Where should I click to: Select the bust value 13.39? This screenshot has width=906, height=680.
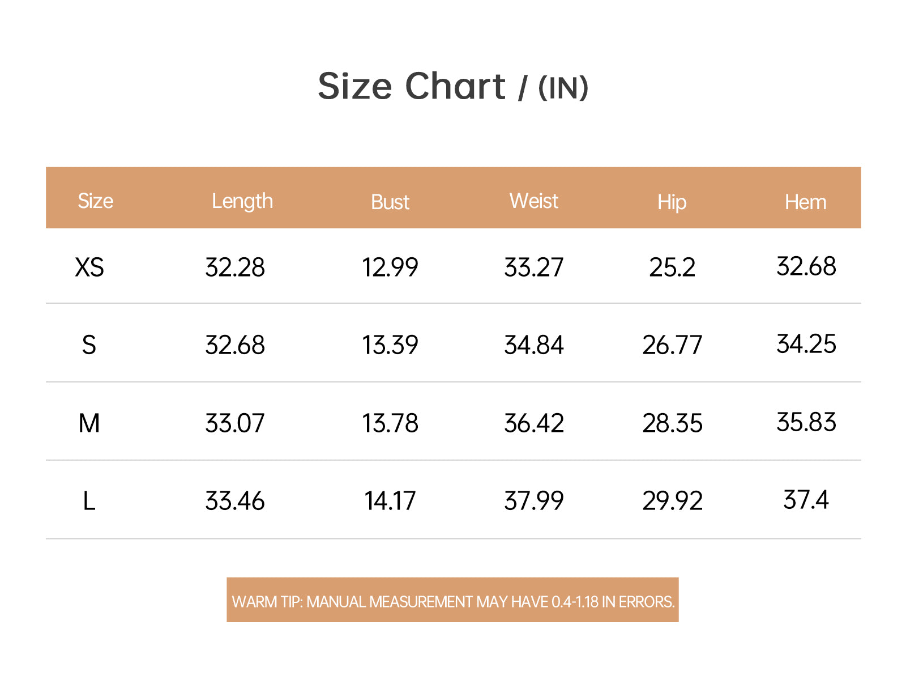pyautogui.click(x=390, y=345)
